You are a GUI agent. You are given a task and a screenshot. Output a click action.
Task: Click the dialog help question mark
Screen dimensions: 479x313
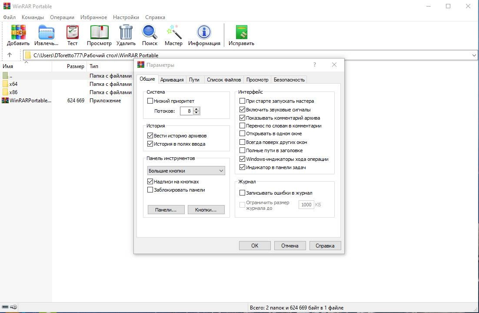[315, 65]
